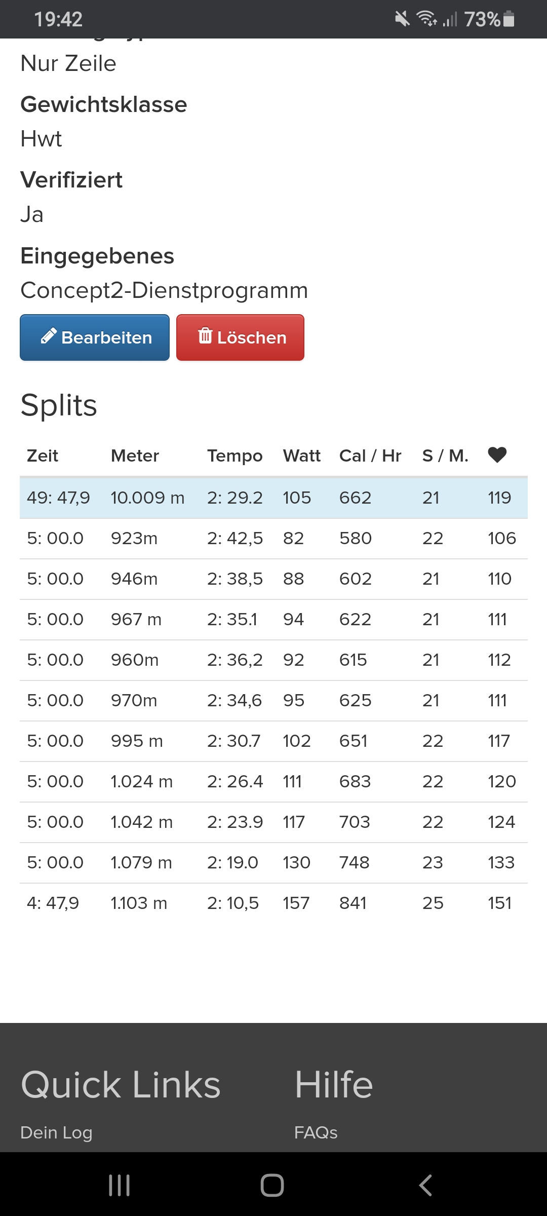Tap the Watt column header
The width and height of the screenshot is (547, 1216).
click(x=301, y=455)
